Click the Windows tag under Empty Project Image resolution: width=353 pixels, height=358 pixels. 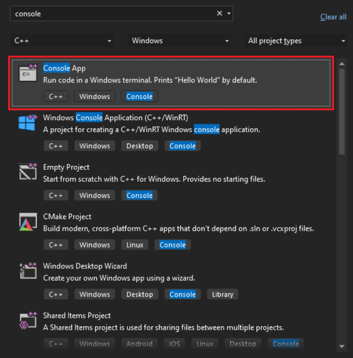pos(95,195)
